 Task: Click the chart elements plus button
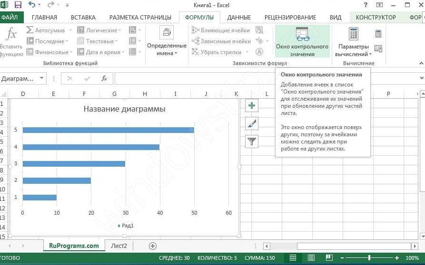pyautogui.click(x=252, y=106)
